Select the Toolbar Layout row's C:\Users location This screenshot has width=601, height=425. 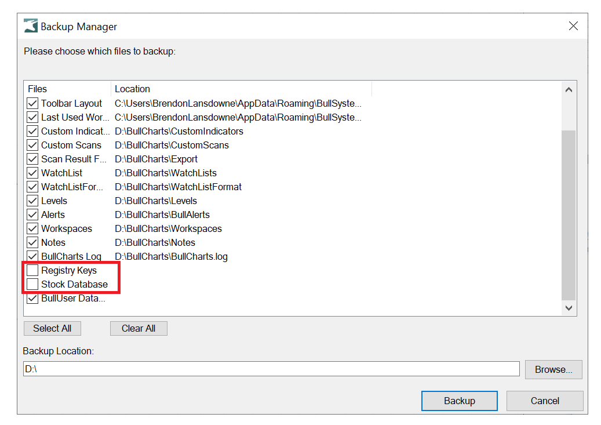tap(238, 103)
